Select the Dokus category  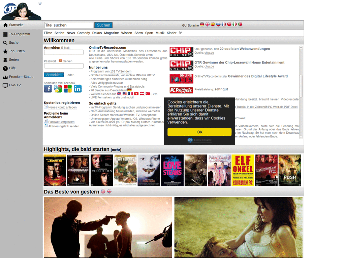pos(97,33)
